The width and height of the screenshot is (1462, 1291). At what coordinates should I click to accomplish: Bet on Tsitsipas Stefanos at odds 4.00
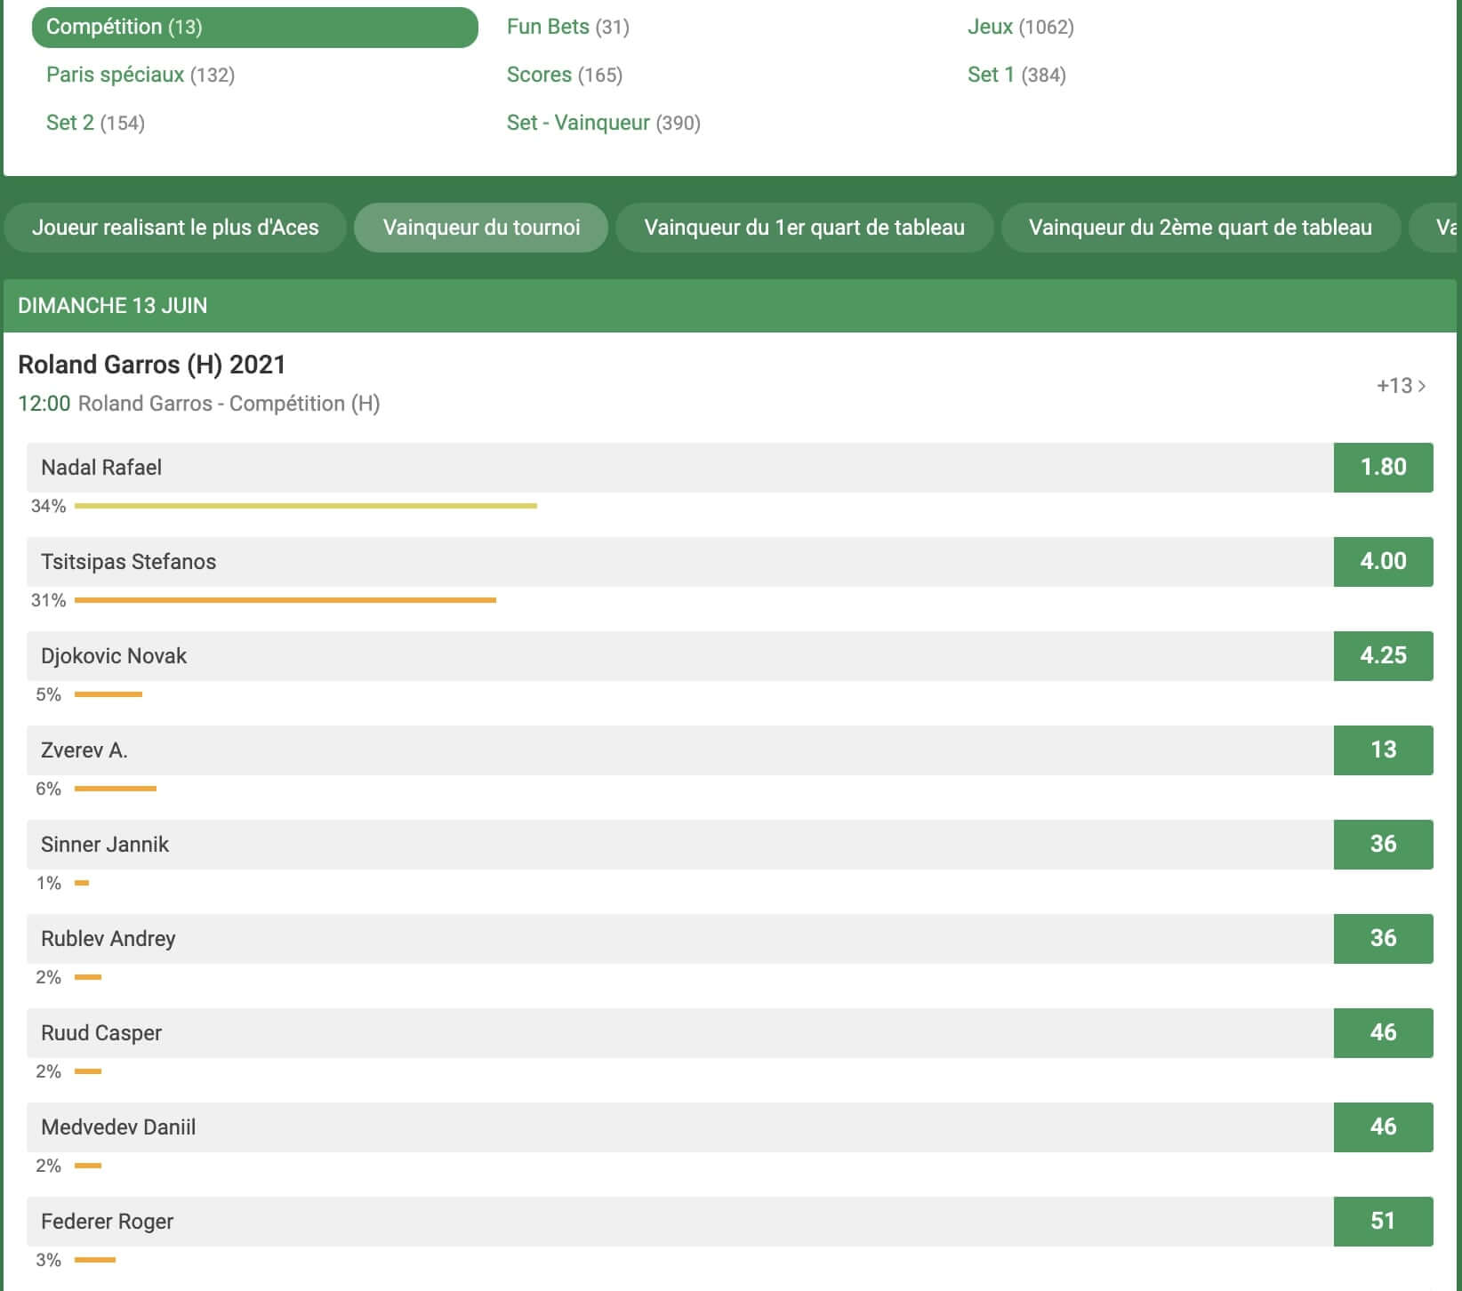[x=1384, y=562]
